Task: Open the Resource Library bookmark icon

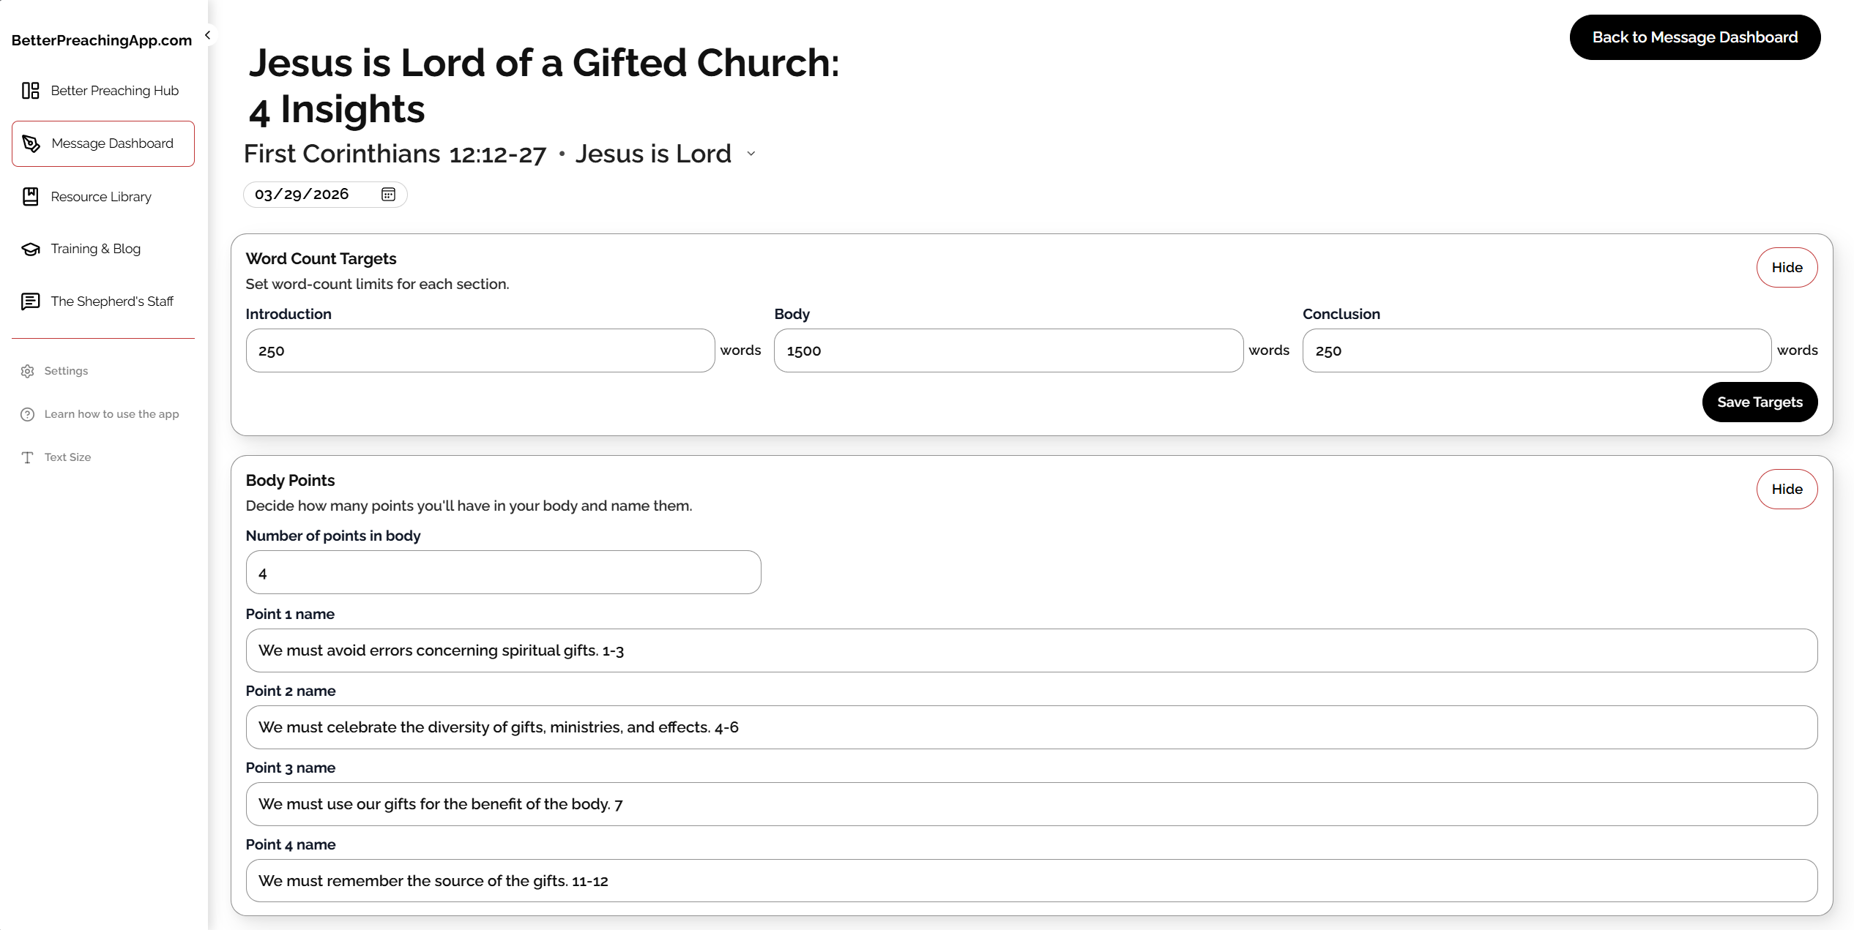Action: pos(30,196)
